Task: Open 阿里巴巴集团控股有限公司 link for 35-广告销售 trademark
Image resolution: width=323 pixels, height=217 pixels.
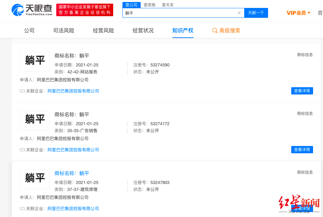Action: click(x=73, y=150)
